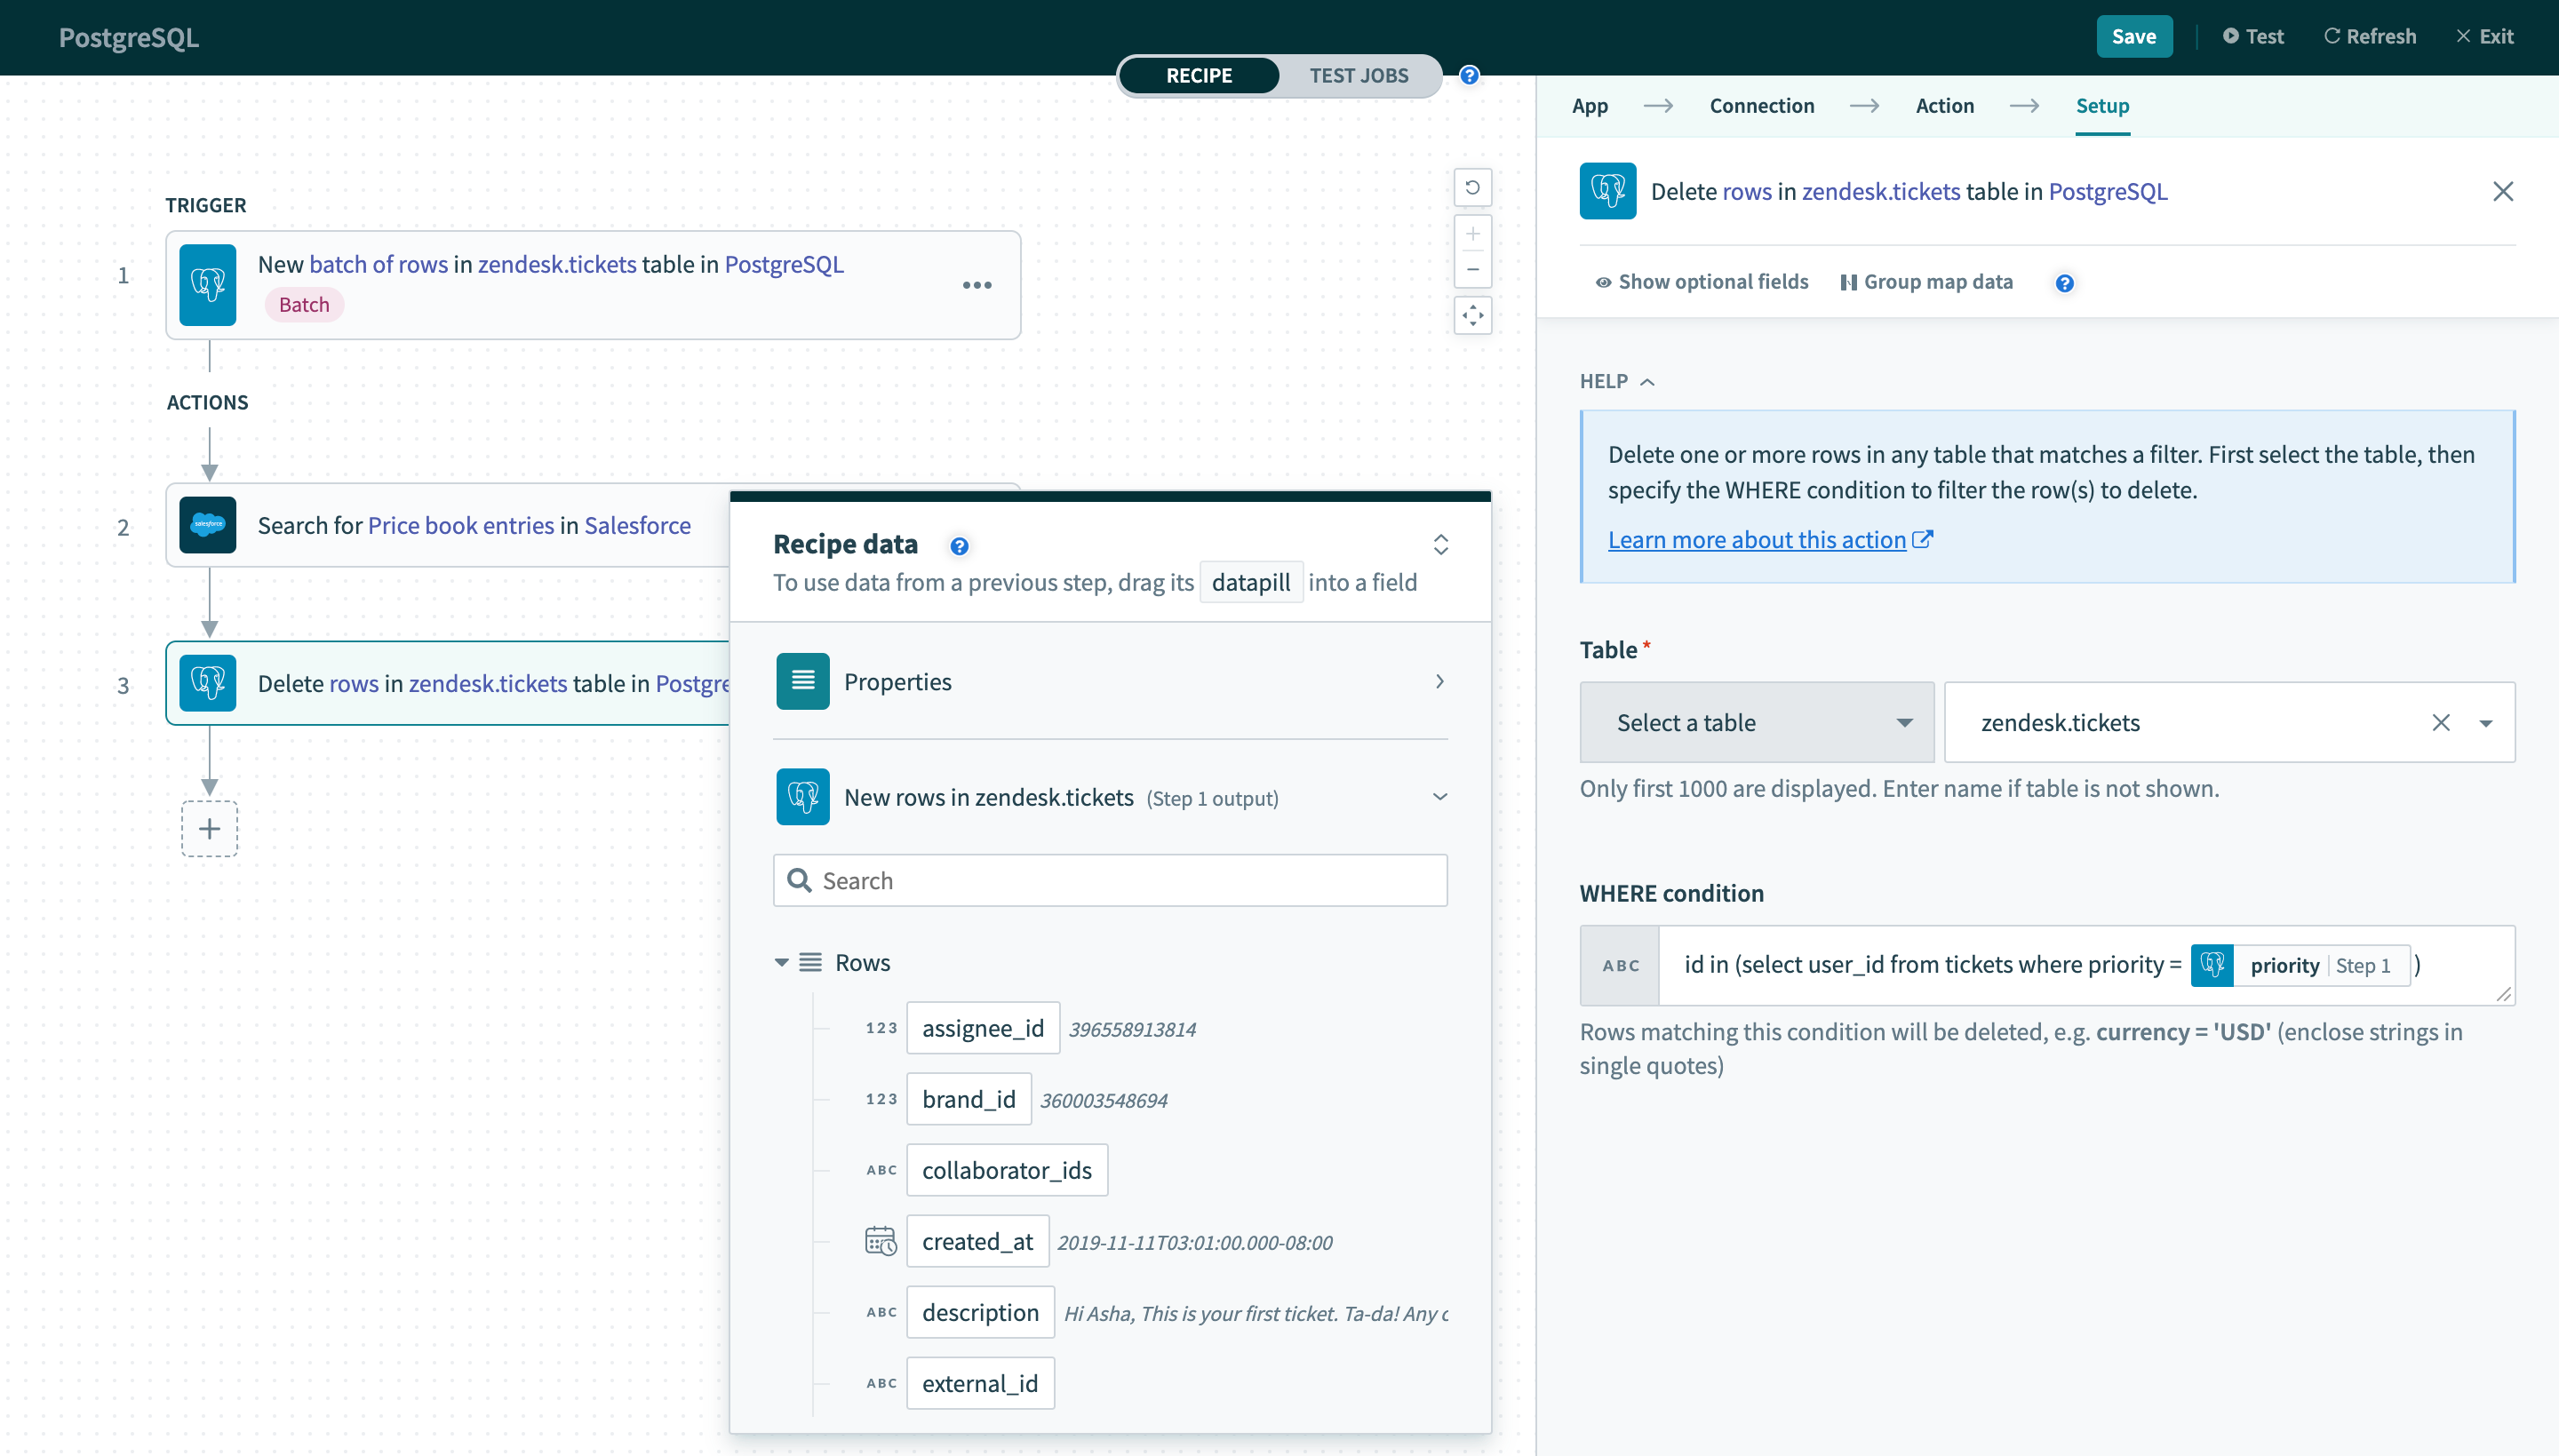Screen dimensions: 2559x1456
Task: Click help icon next to Recipe data
Action: 959,546
